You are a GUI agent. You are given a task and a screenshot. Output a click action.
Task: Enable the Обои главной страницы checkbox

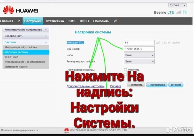pyautogui.click(x=126, y=69)
